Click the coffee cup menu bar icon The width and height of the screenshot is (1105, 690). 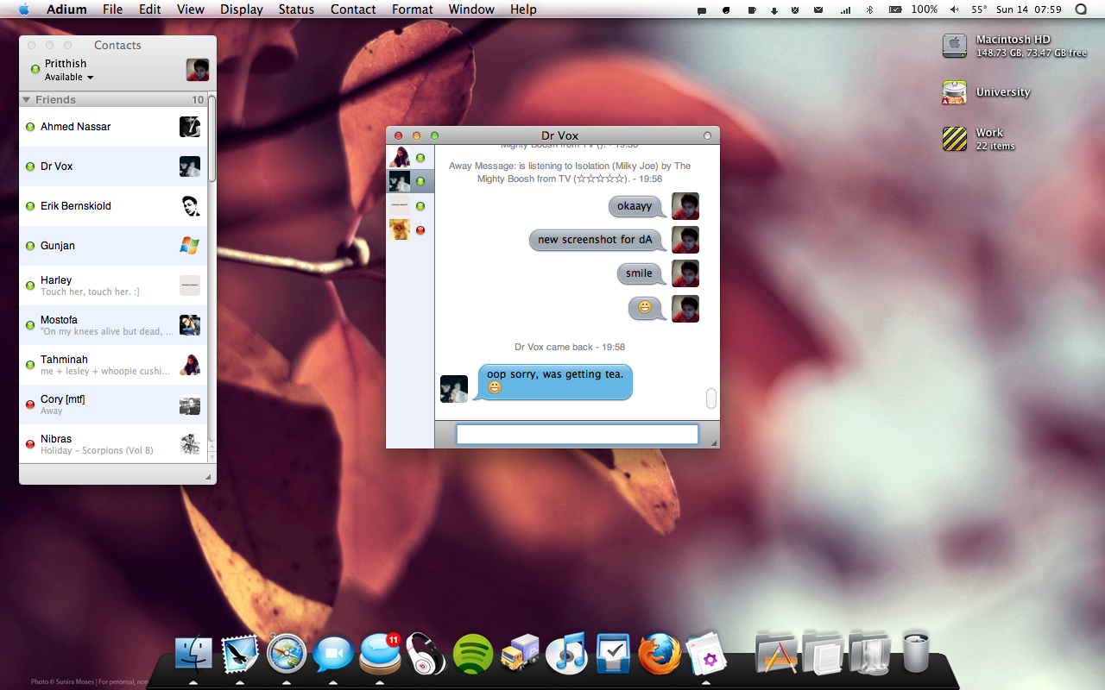[x=752, y=9]
